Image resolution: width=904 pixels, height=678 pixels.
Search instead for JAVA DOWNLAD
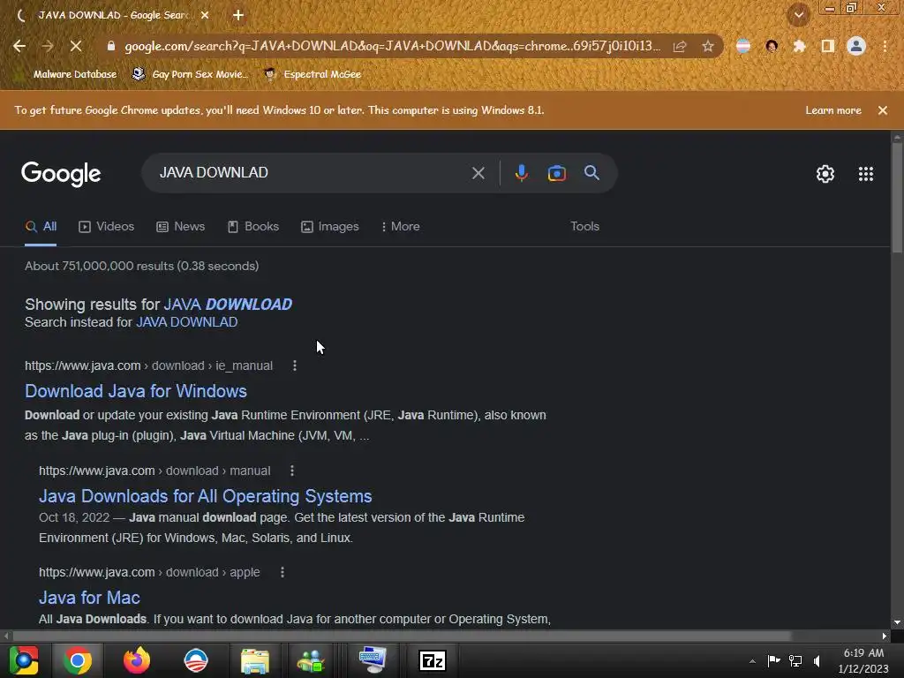point(187,322)
